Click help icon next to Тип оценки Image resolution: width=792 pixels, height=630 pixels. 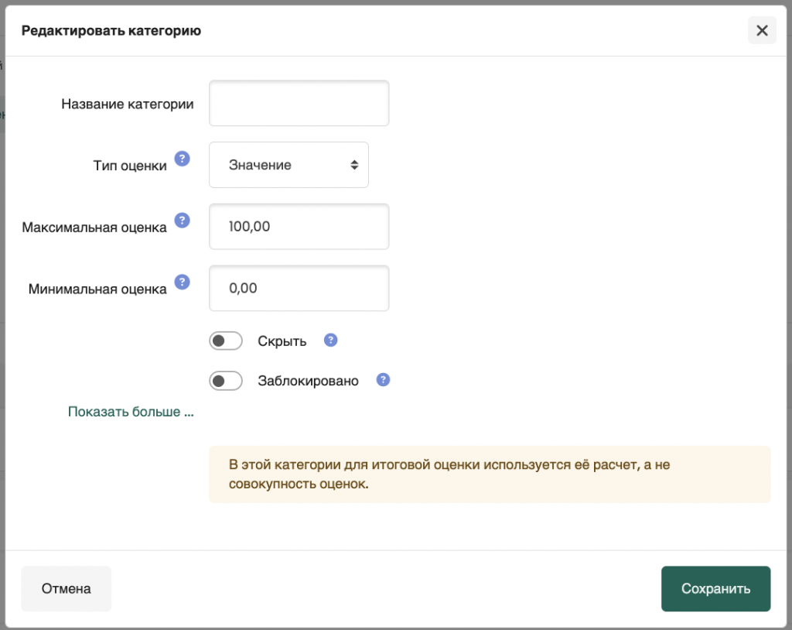pyautogui.click(x=182, y=159)
